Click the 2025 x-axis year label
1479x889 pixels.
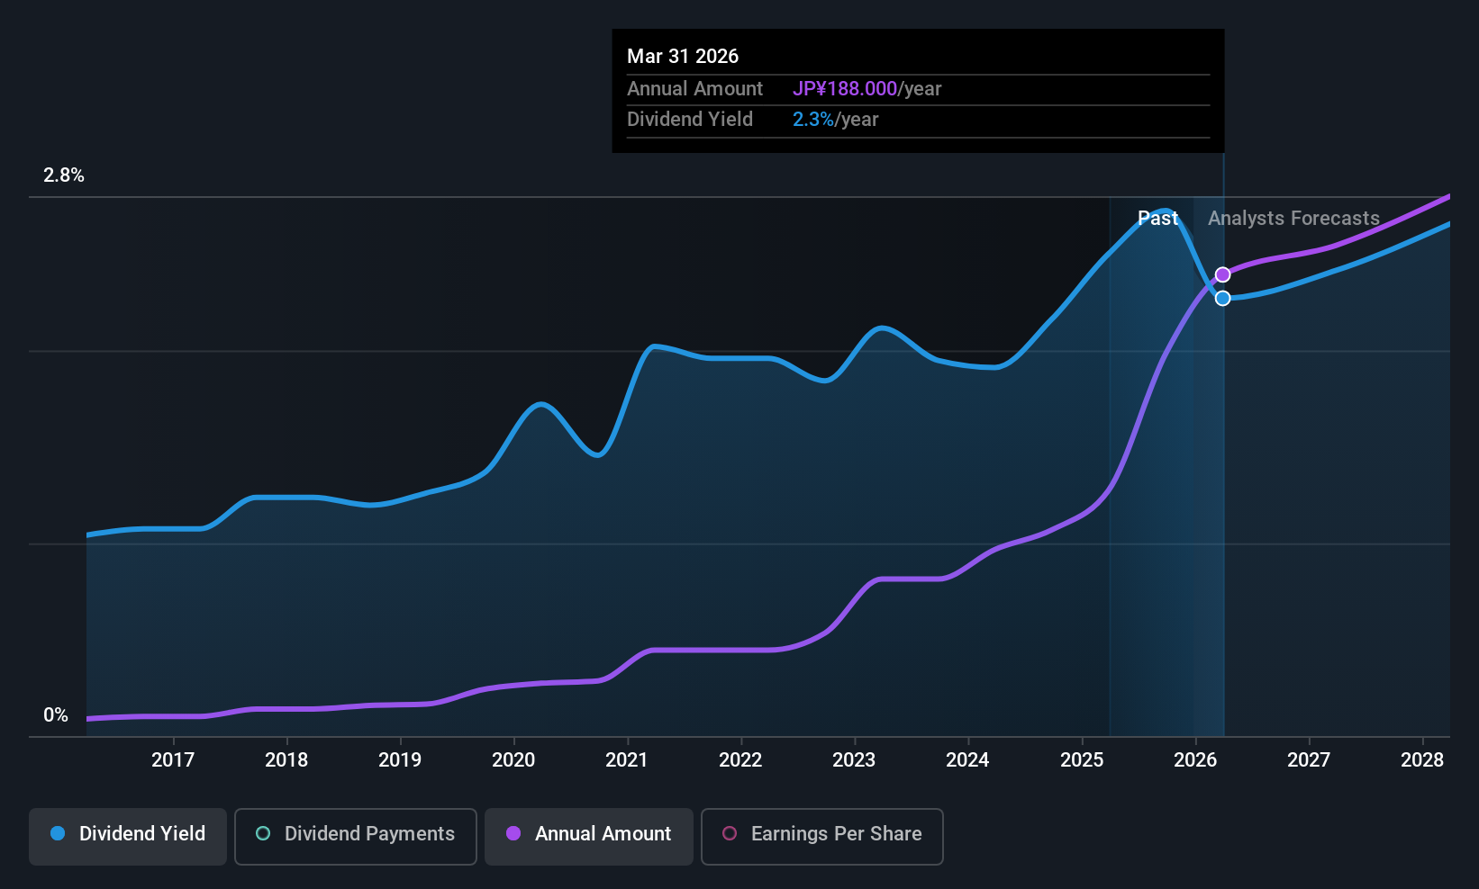pos(1082,760)
